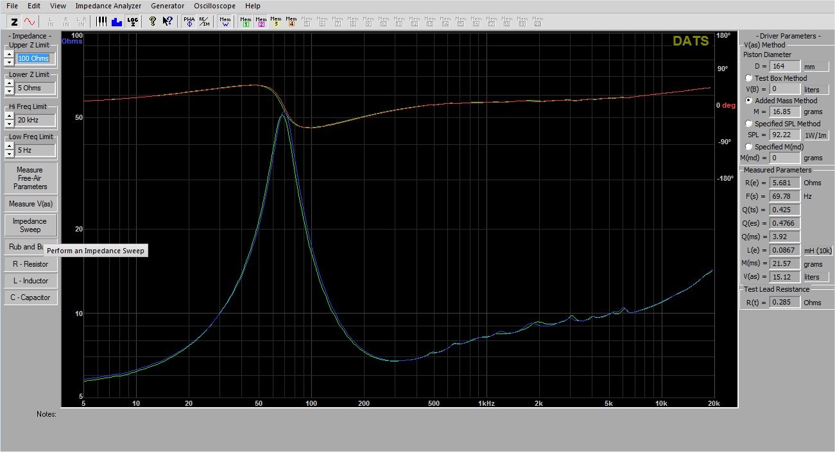Select the Mem 4 memory slot
Screen dimensions: 835x452
coord(291,21)
